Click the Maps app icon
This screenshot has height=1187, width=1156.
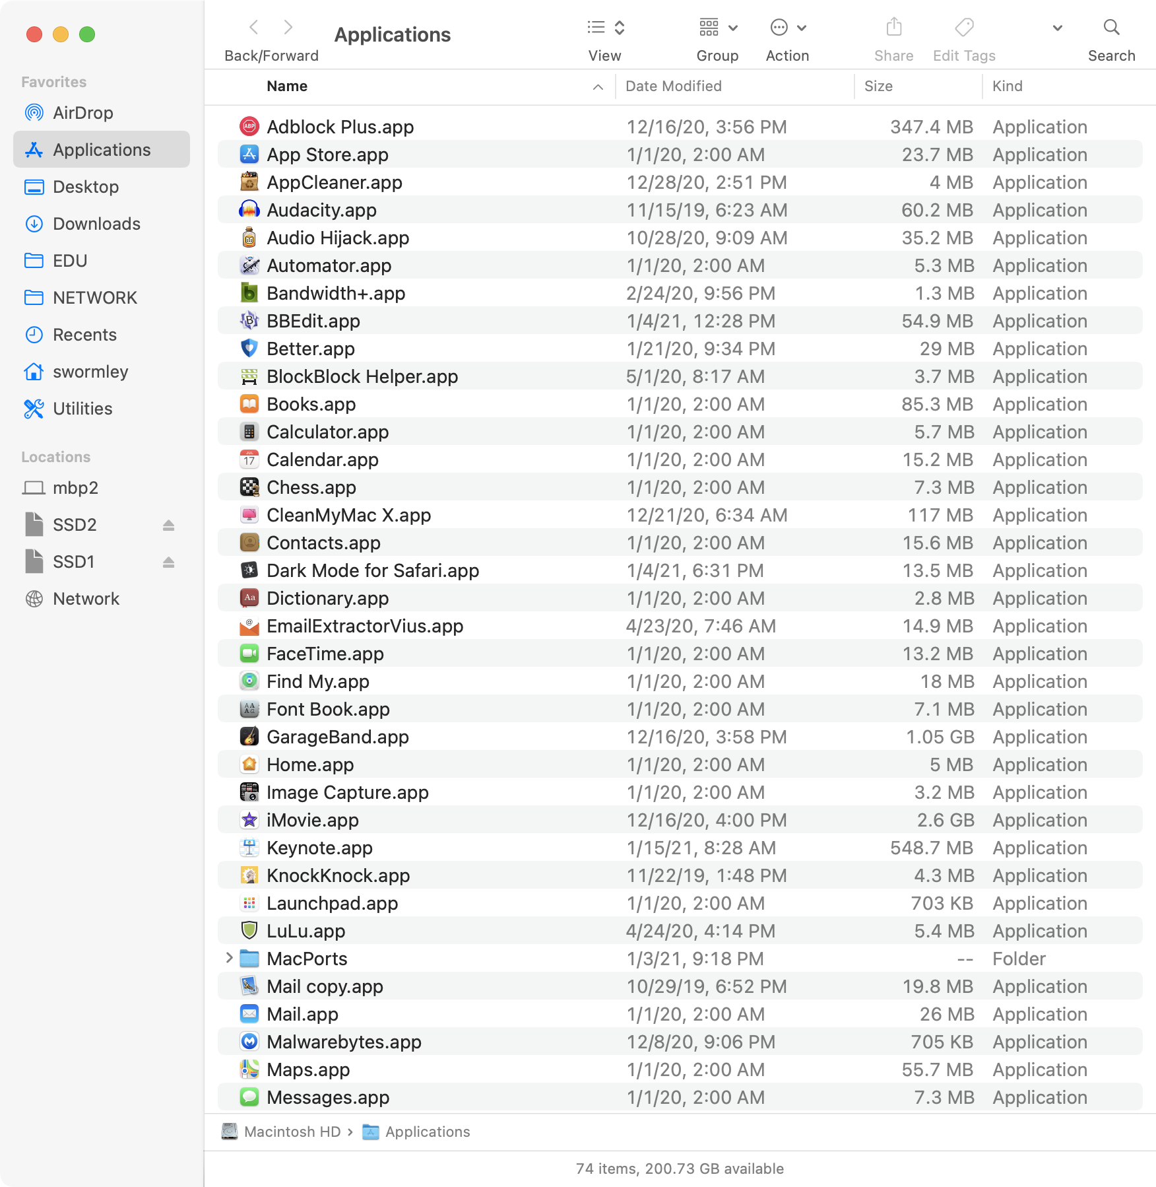pos(249,1069)
